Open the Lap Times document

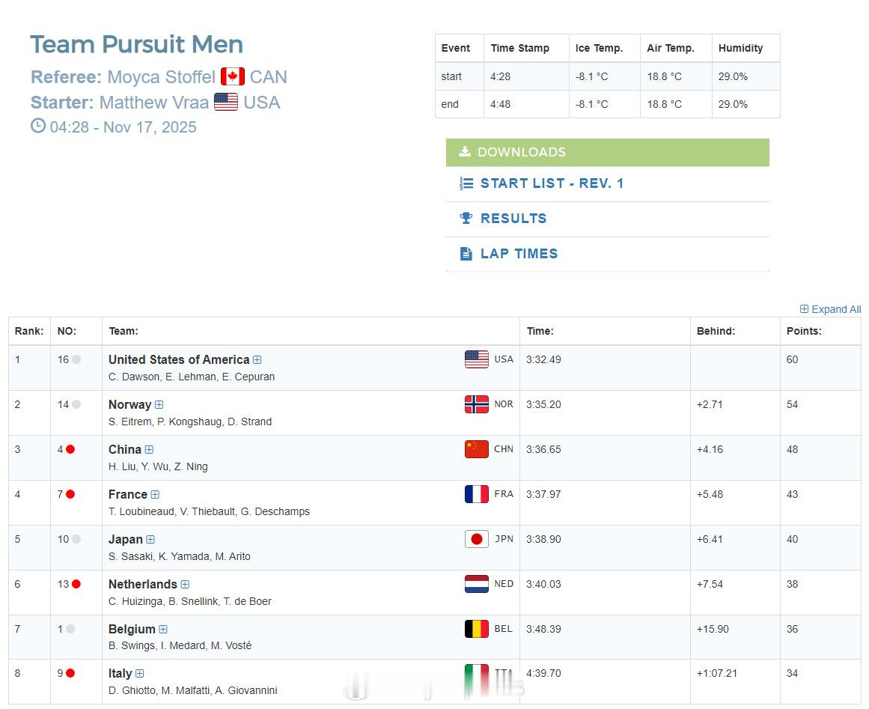click(x=519, y=254)
